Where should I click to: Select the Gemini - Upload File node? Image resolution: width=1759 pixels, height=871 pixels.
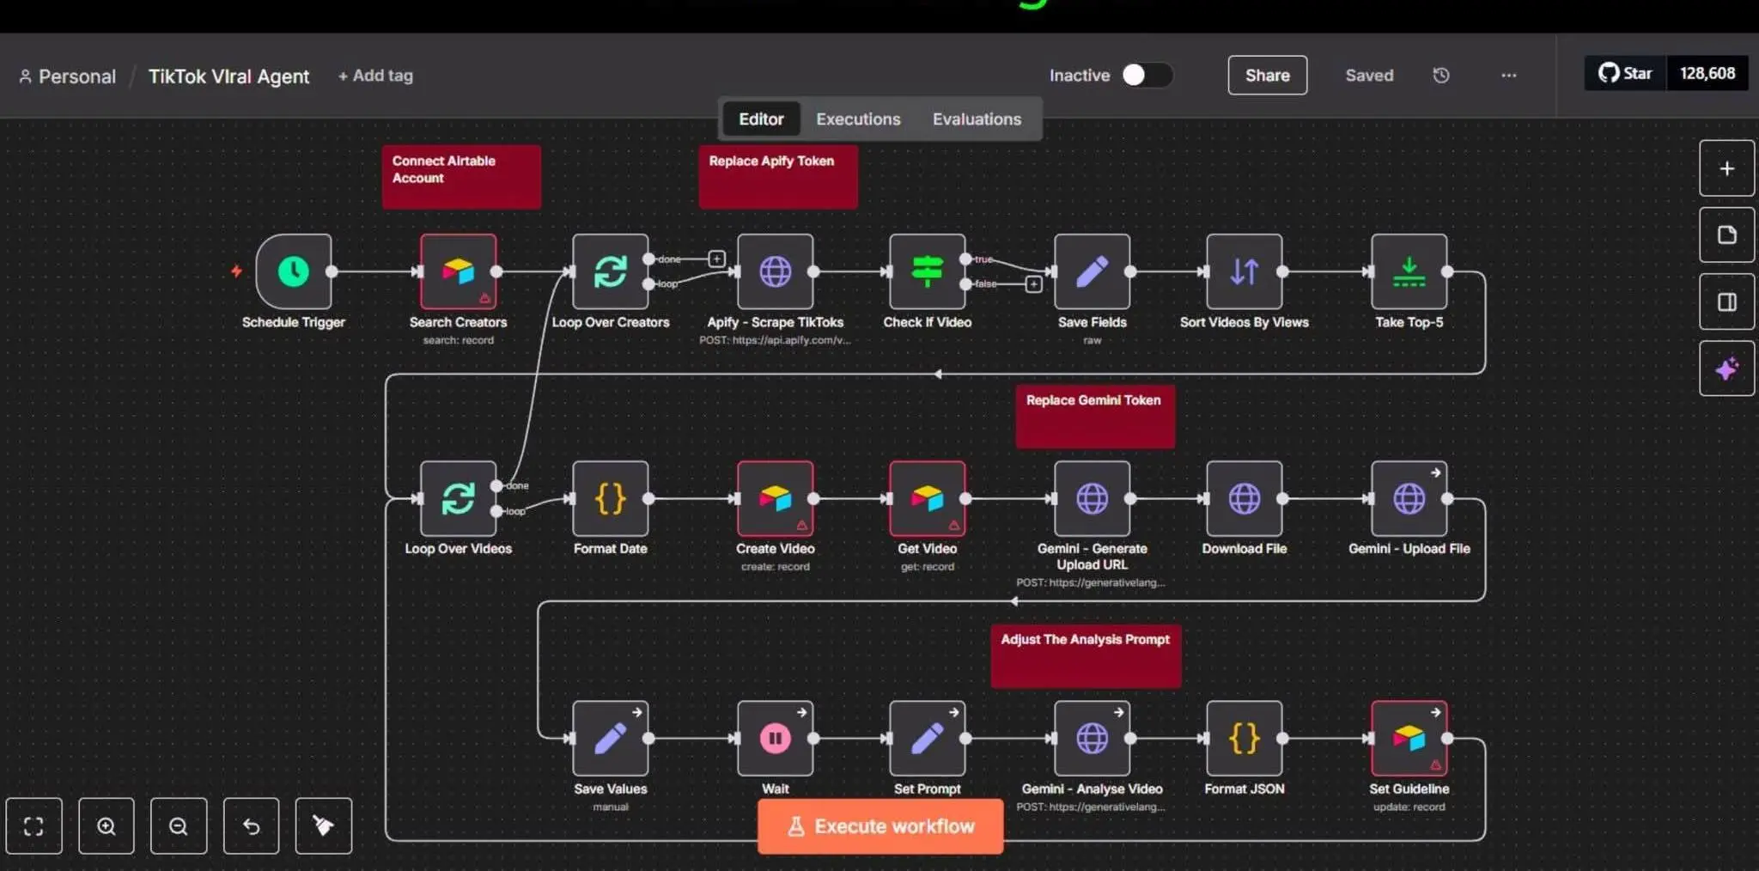1409,498
